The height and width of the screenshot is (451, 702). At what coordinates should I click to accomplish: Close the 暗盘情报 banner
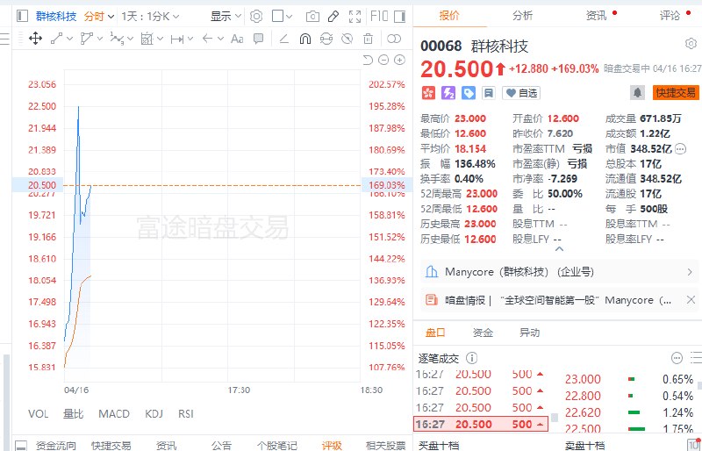691,300
